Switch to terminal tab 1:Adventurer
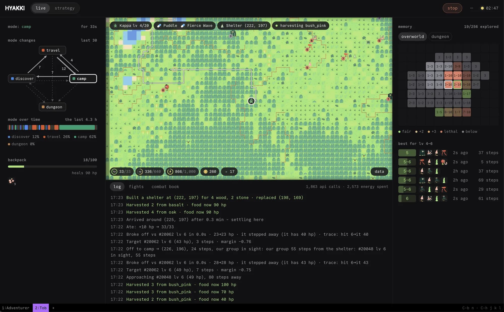The height and width of the screenshot is (312, 504). pyautogui.click(x=16, y=308)
